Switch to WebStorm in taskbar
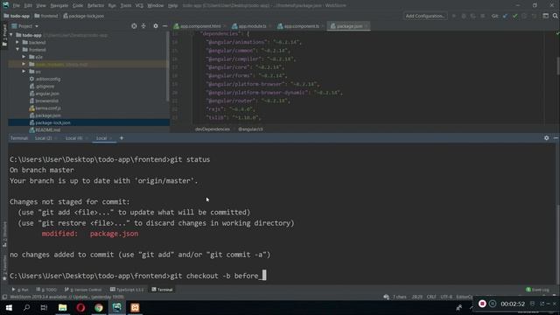 pos(116,307)
